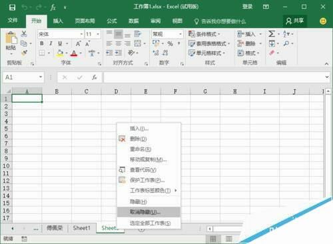Choose 取消隐藏(U) from context menu
The height and width of the screenshot is (244, 333).
pyautogui.click(x=149, y=212)
